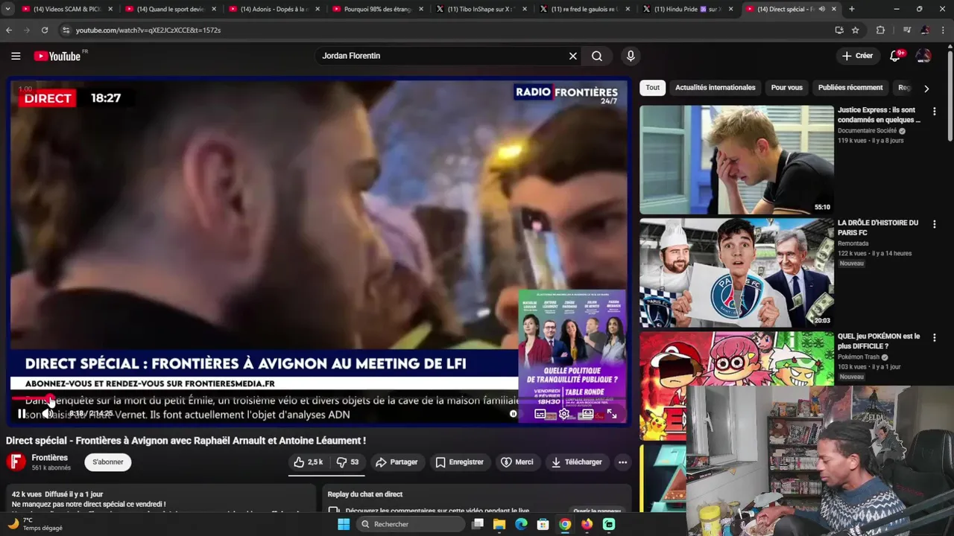Clear the search text with the X

[x=573, y=56]
